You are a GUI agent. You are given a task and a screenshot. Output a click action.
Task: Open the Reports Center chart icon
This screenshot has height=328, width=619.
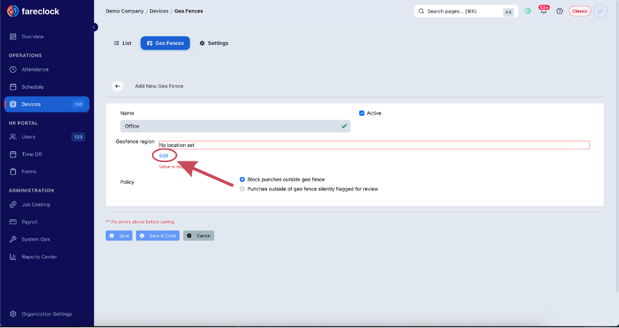13,257
